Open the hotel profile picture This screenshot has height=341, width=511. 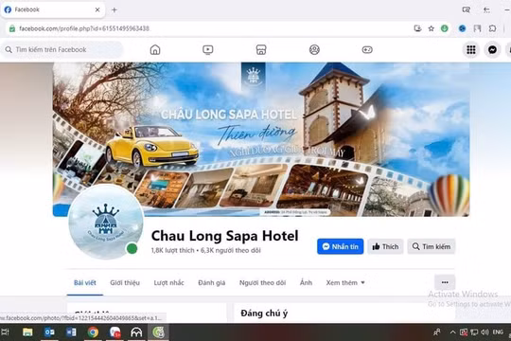(106, 222)
